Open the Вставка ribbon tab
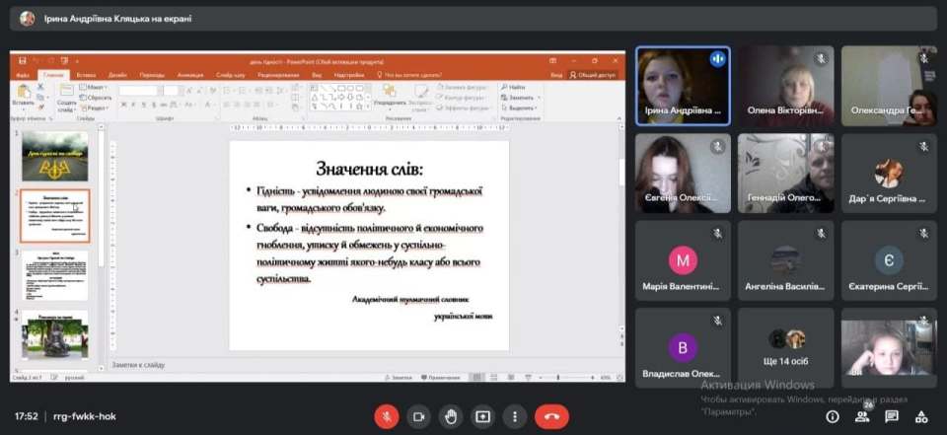947x435 pixels. pos(86,74)
